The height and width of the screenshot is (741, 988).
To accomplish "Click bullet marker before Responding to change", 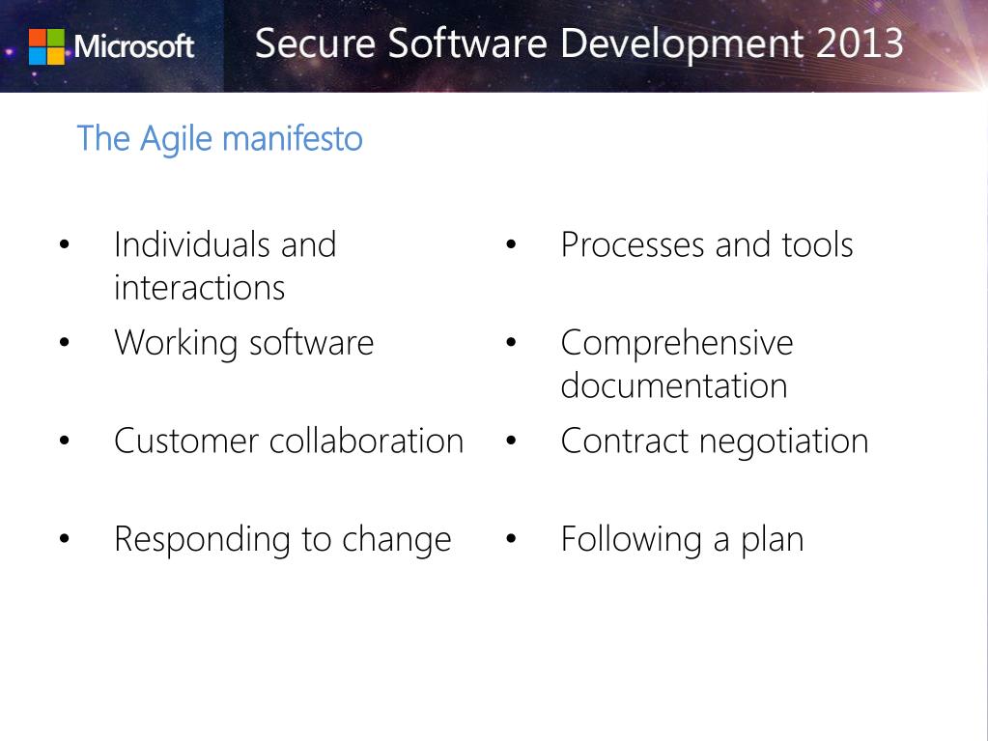I will pyautogui.click(x=65, y=539).
